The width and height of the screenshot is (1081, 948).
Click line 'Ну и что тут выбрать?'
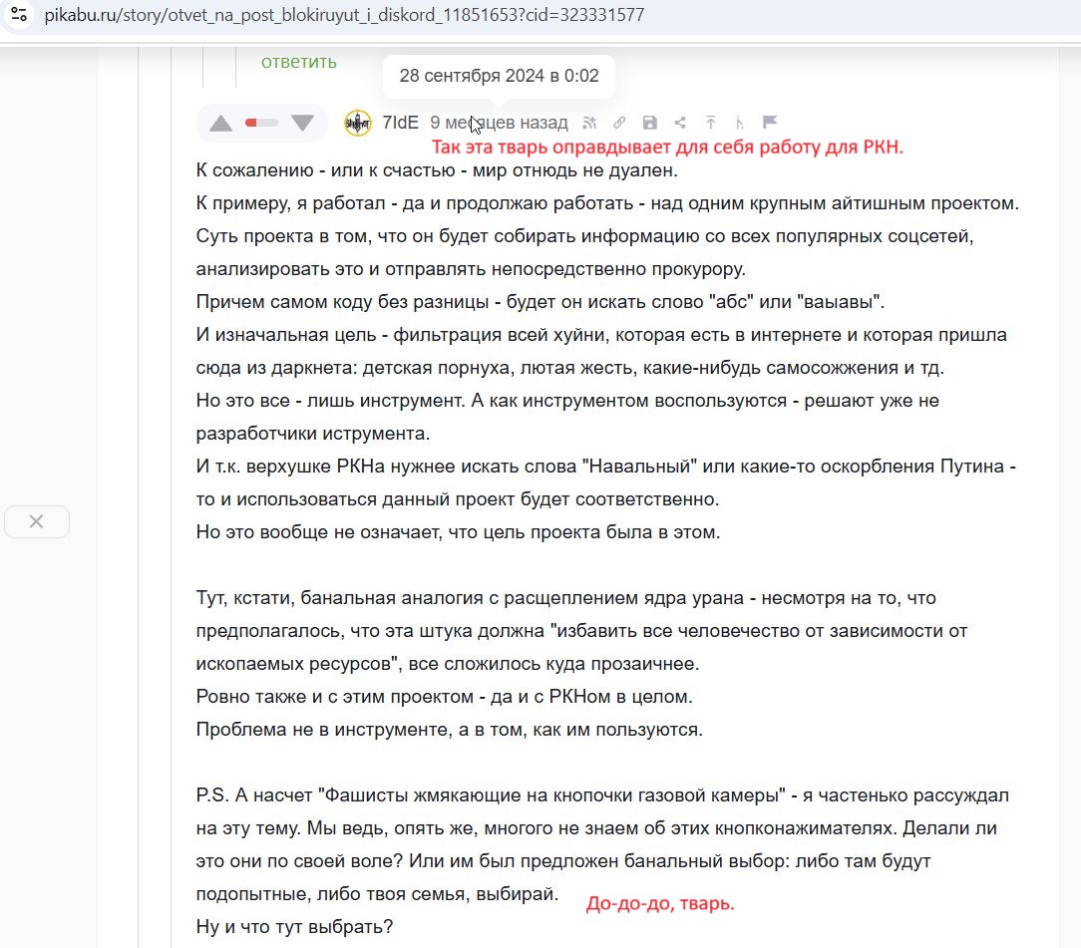294,927
